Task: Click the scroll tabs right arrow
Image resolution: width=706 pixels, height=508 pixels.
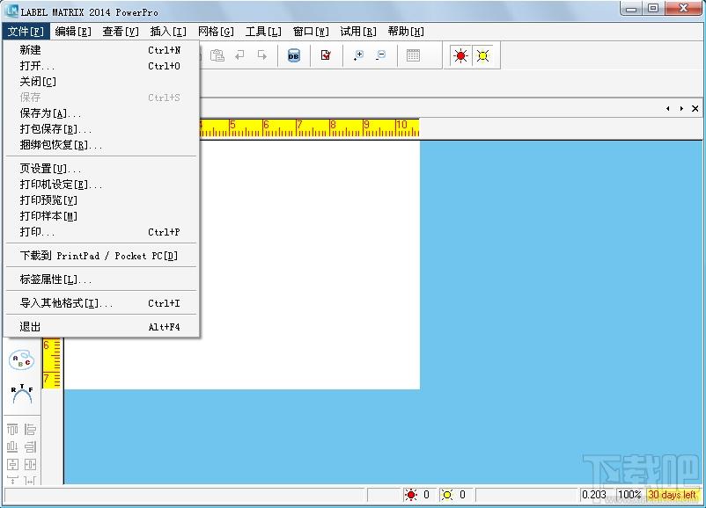Action: pyautogui.click(x=681, y=108)
